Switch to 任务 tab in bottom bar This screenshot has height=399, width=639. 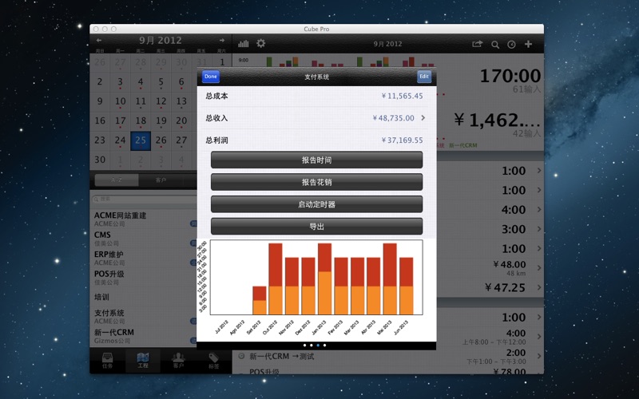pos(108,361)
